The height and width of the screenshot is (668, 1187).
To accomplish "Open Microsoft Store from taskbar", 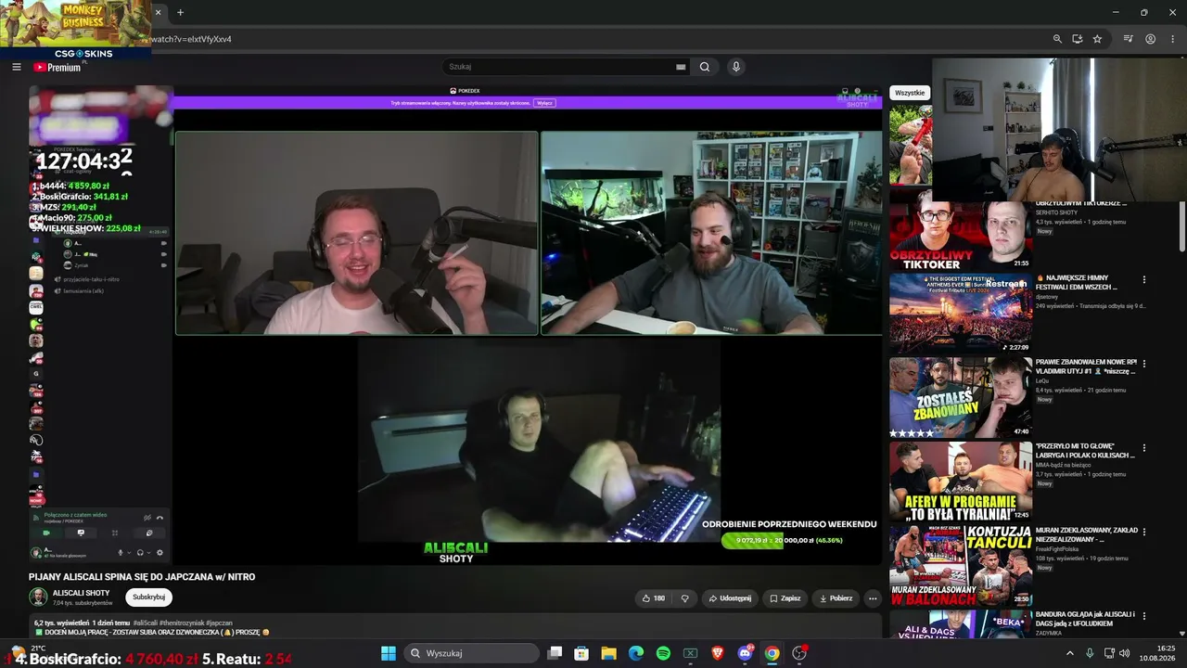I will pos(581,653).
